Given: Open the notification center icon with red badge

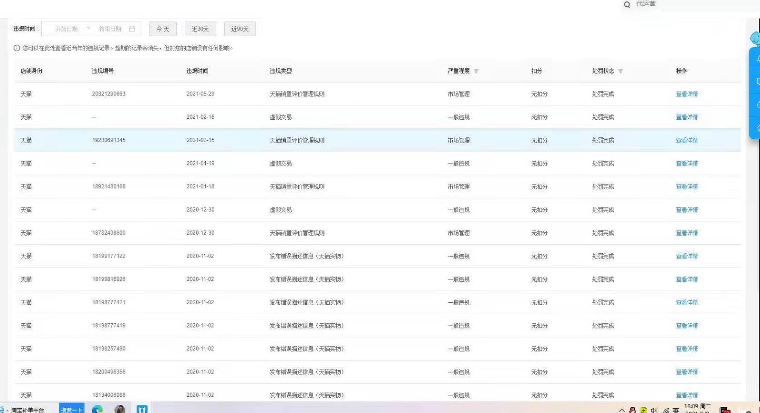Looking at the screenshot, I should [725, 410].
